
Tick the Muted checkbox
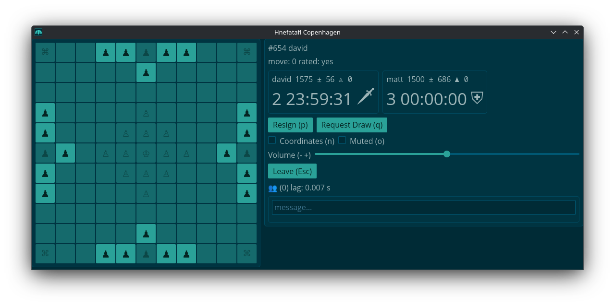[x=342, y=141]
